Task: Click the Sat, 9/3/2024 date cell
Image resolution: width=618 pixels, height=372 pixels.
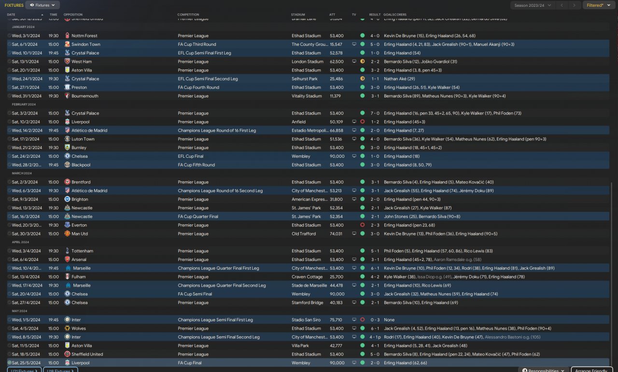Action: (x=25, y=199)
